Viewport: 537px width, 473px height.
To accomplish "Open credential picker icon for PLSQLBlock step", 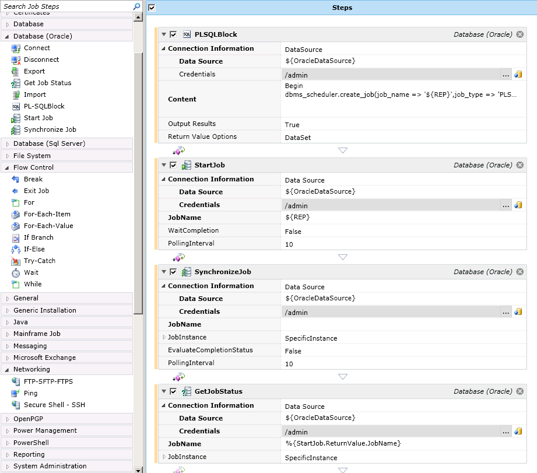I will (x=518, y=74).
